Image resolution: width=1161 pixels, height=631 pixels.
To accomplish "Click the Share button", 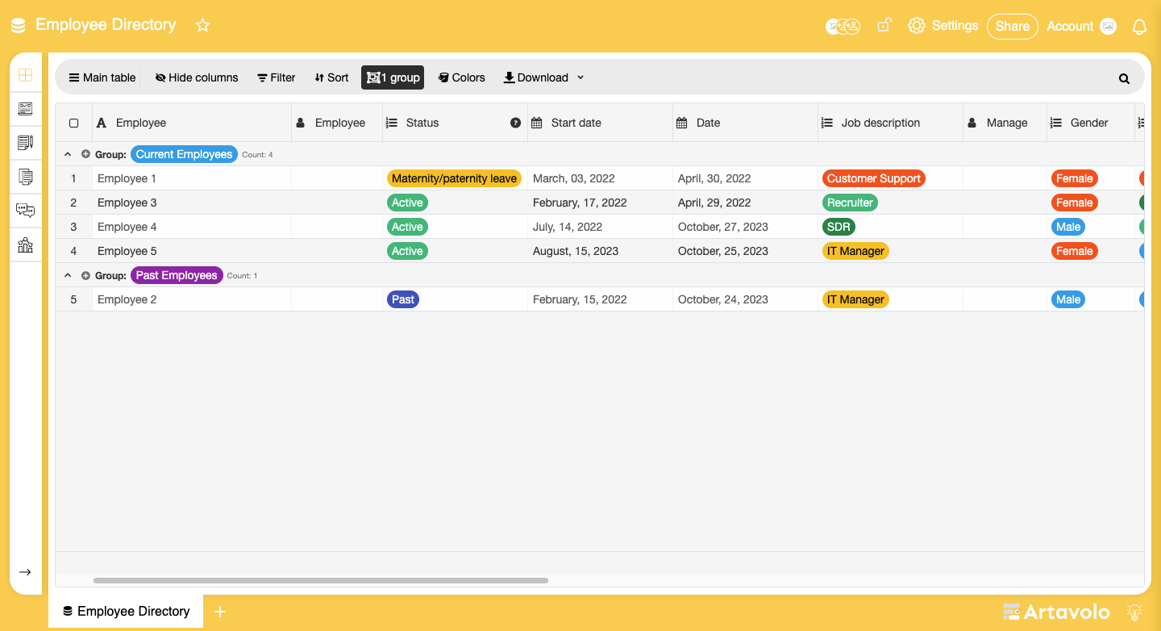I will [x=1013, y=26].
